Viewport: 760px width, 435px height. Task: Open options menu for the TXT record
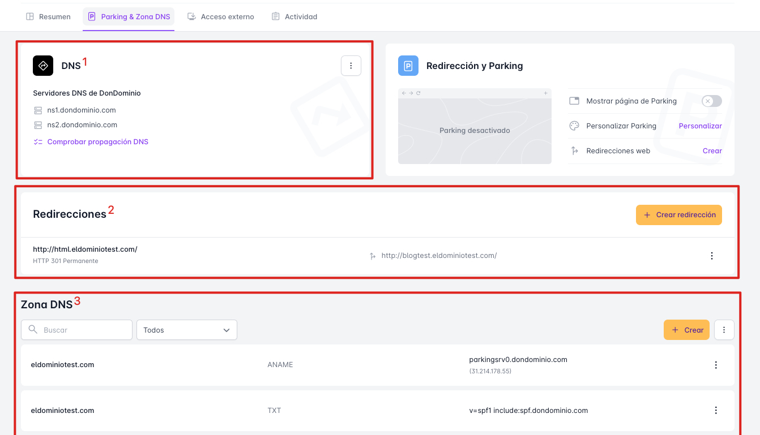pyautogui.click(x=716, y=410)
